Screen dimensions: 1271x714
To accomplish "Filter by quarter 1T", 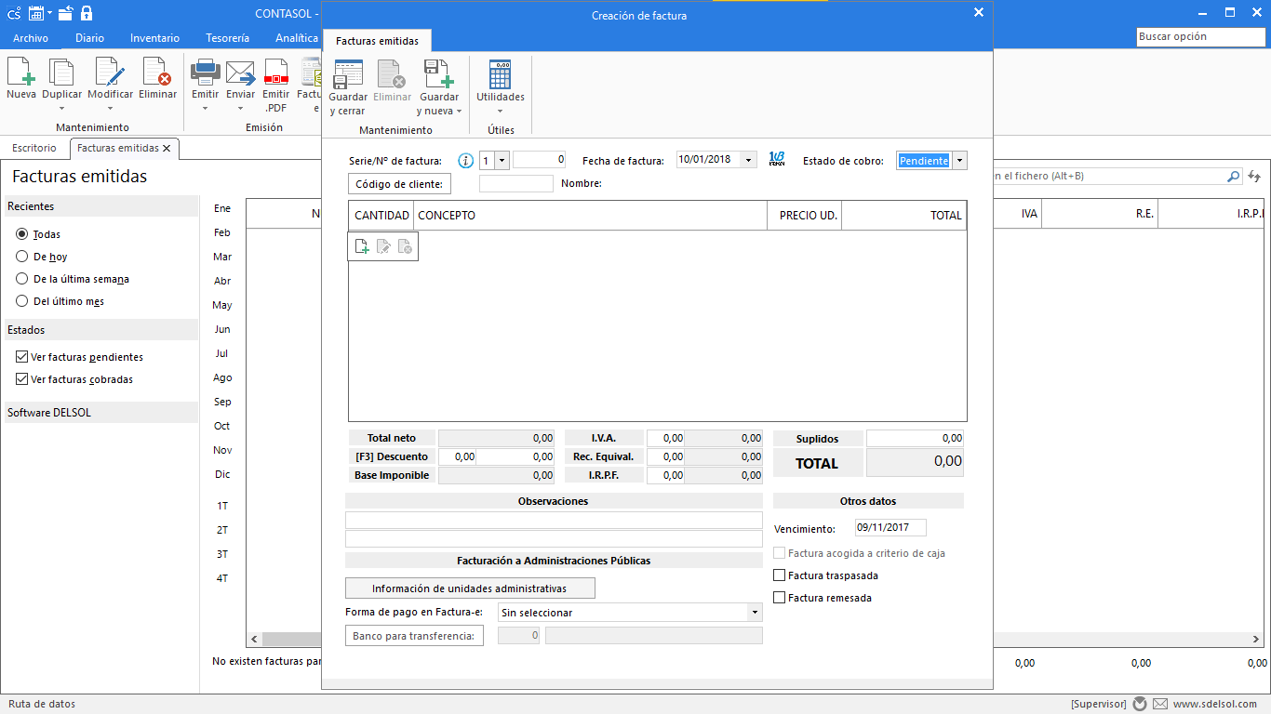I will point(222,506).
